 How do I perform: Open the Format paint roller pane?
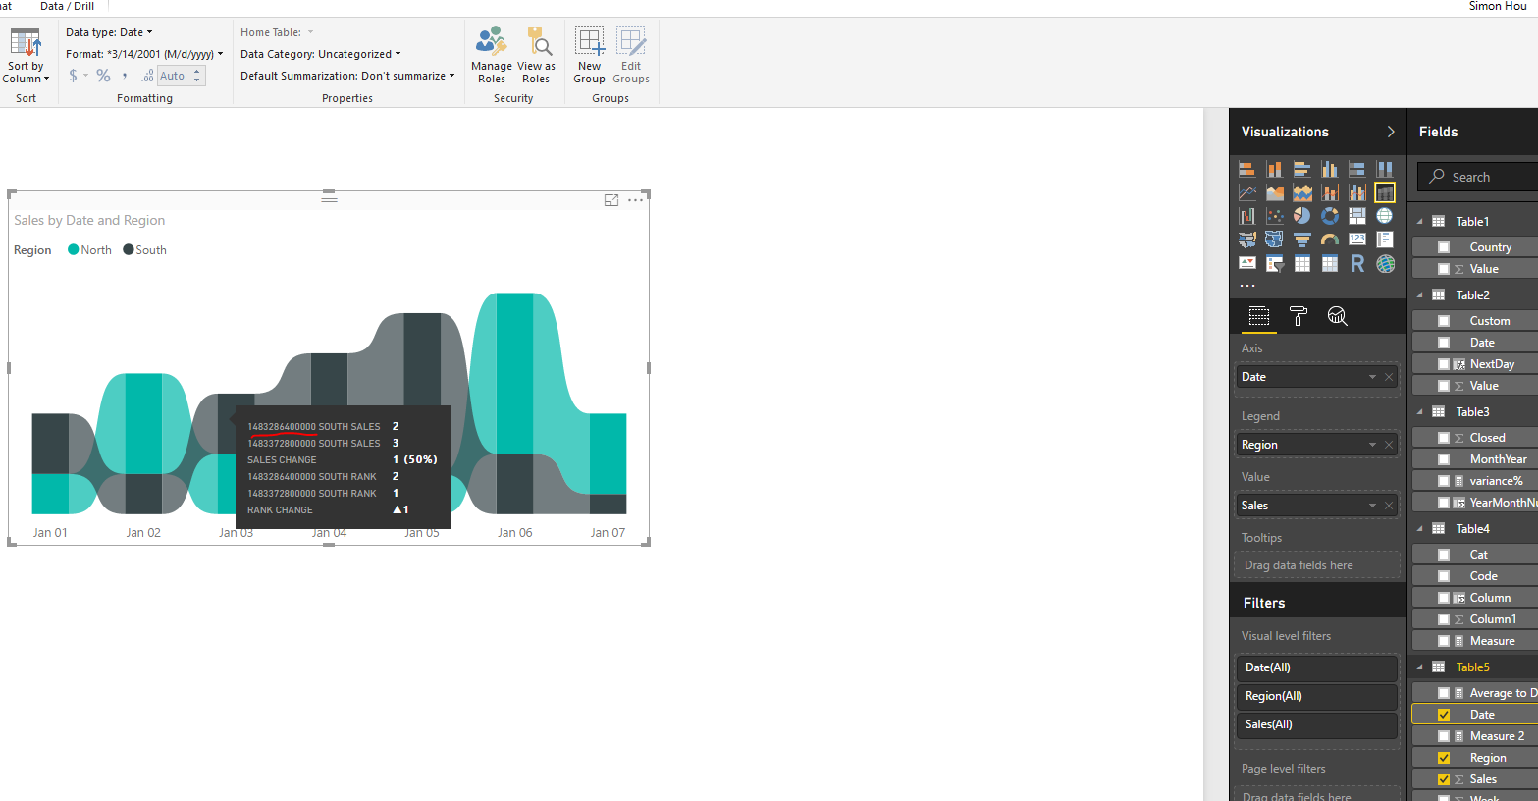[x=1299, y=316]
